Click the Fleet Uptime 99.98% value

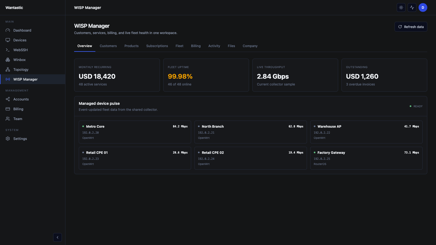(x=180, y=76)
